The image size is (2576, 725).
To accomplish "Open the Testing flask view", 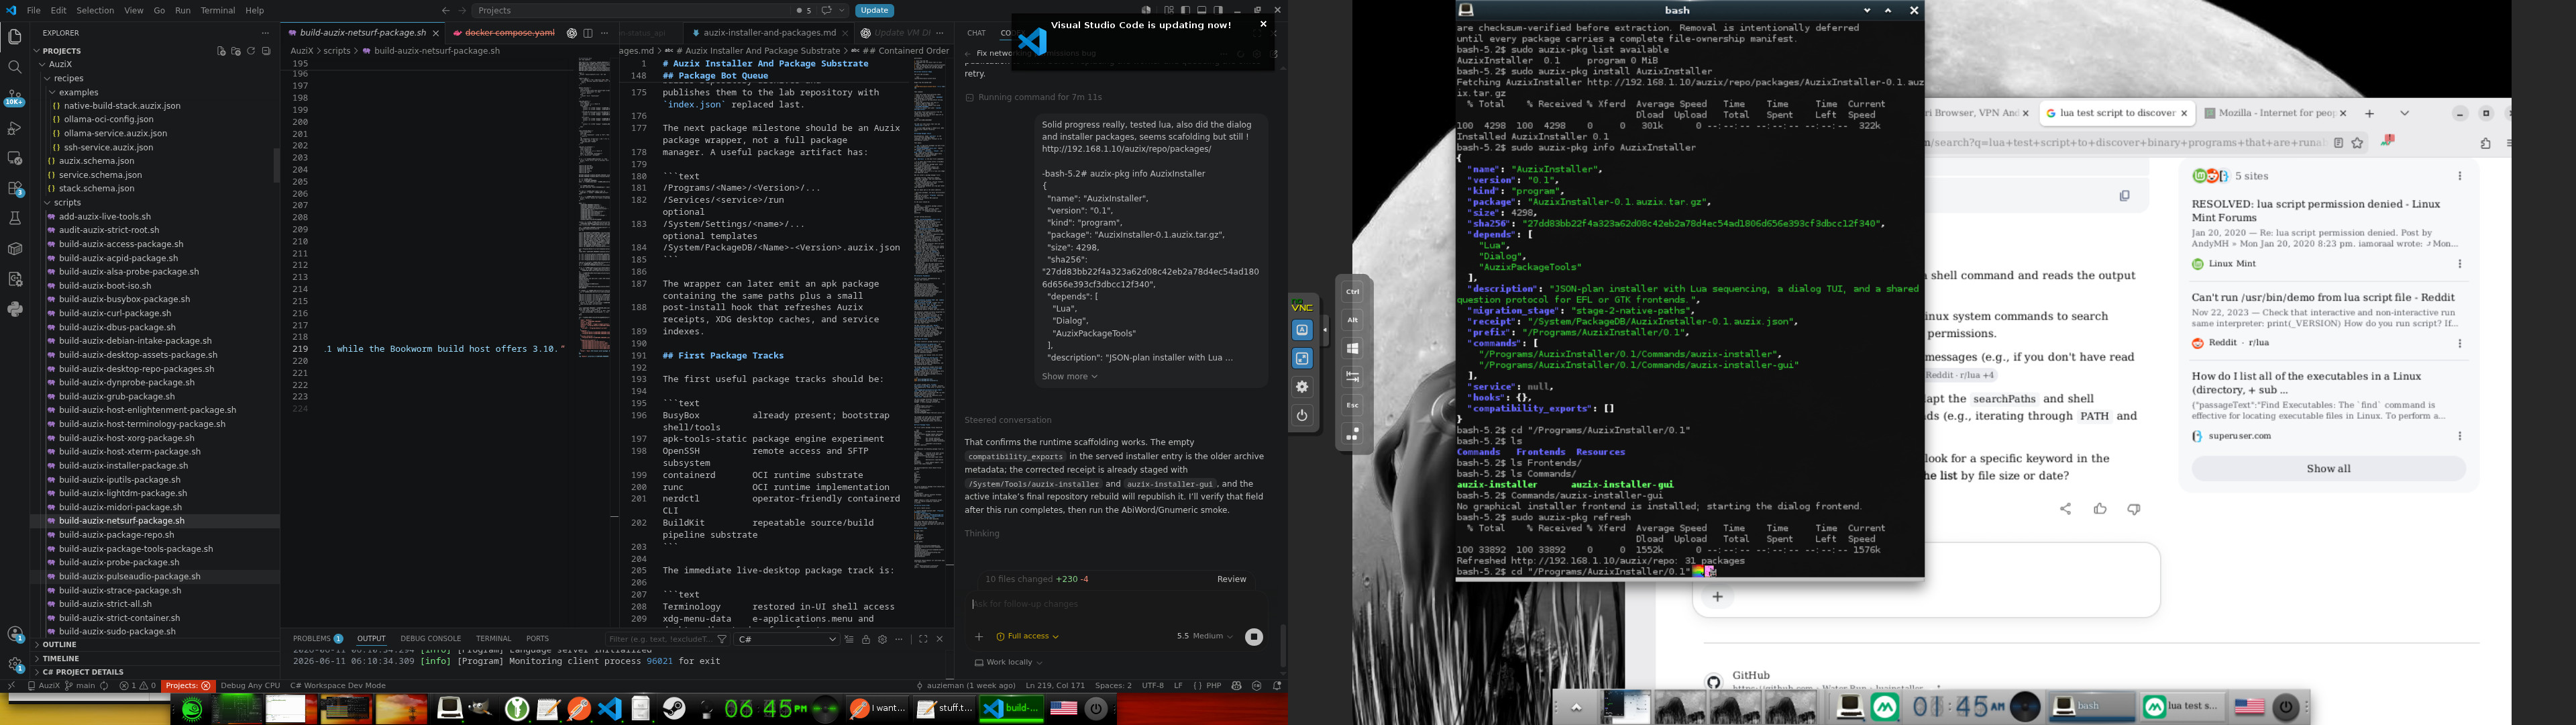I will click(x=15, y=218).
